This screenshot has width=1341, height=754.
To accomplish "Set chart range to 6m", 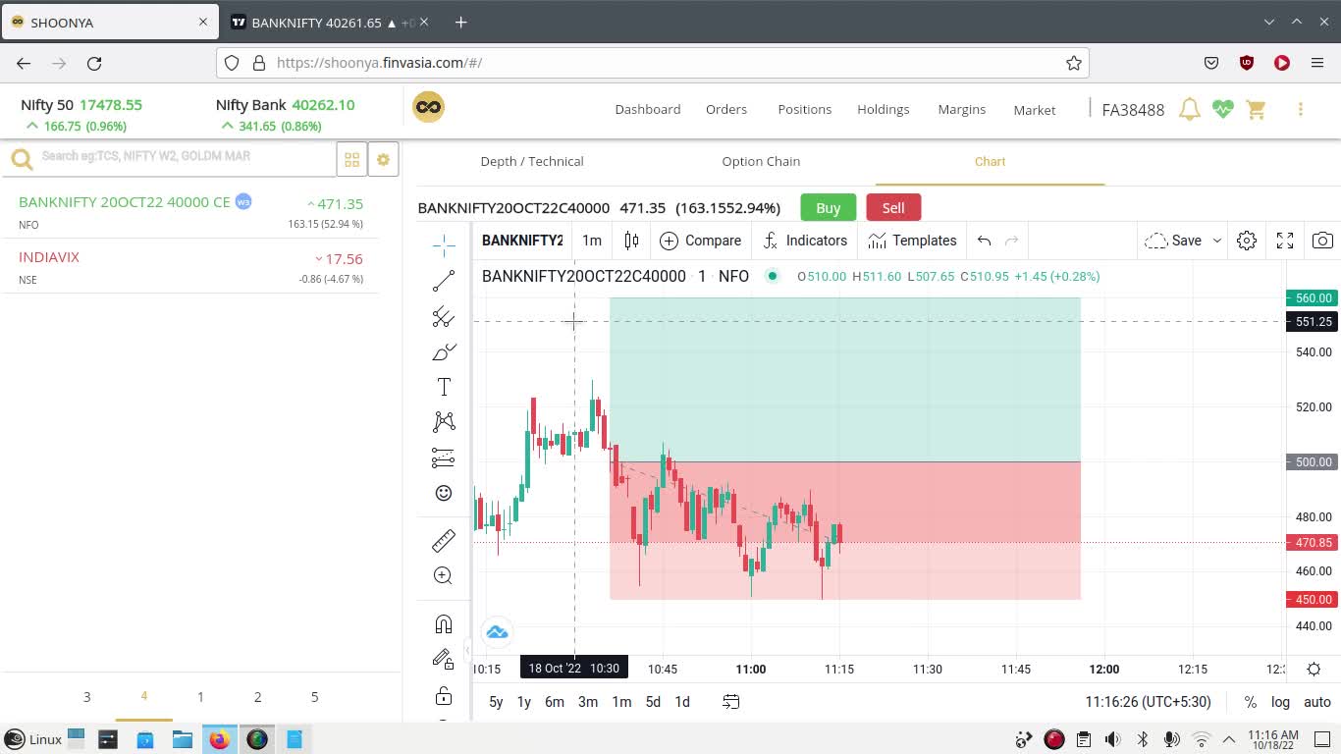I will (x=555, y=702).
